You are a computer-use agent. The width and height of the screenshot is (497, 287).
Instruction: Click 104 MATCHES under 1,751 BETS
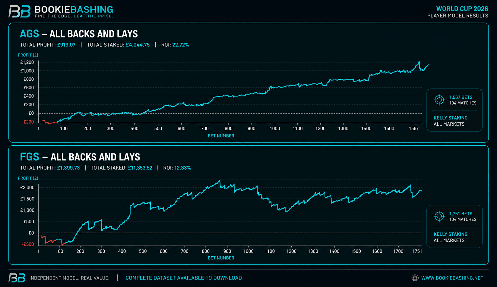[463, 220]
